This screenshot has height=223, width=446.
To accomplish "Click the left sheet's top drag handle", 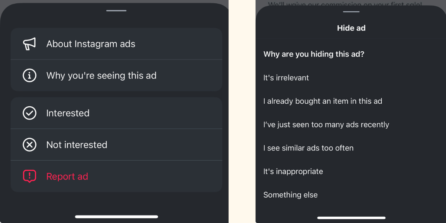I will coord(116,10).
